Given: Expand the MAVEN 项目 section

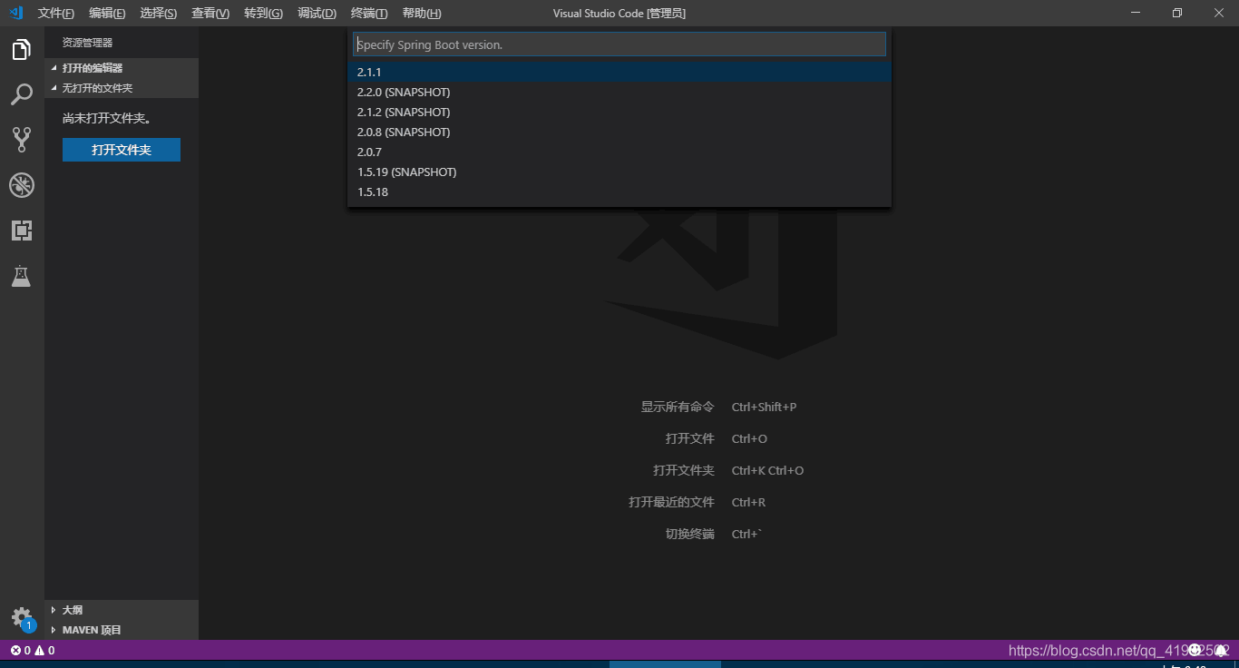Looking at the screenshot, I should click(x=122, y=630).
